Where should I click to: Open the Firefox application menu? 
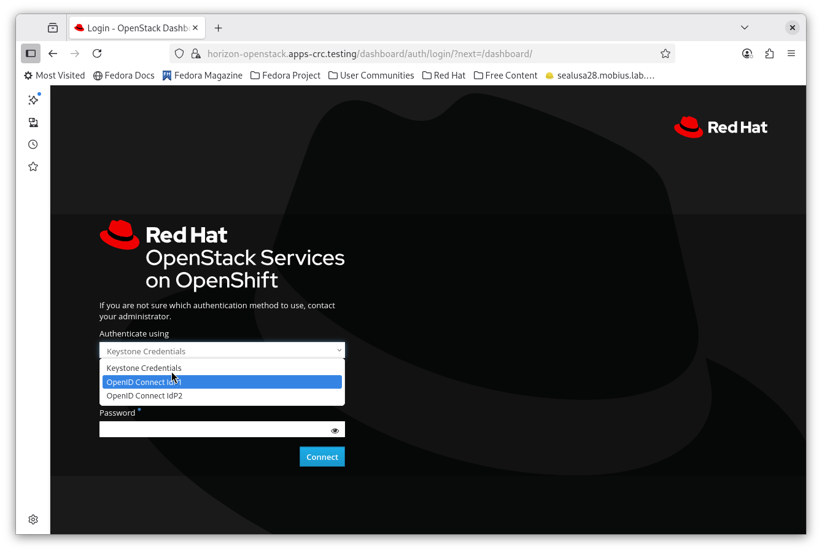[x=791, y=53]
